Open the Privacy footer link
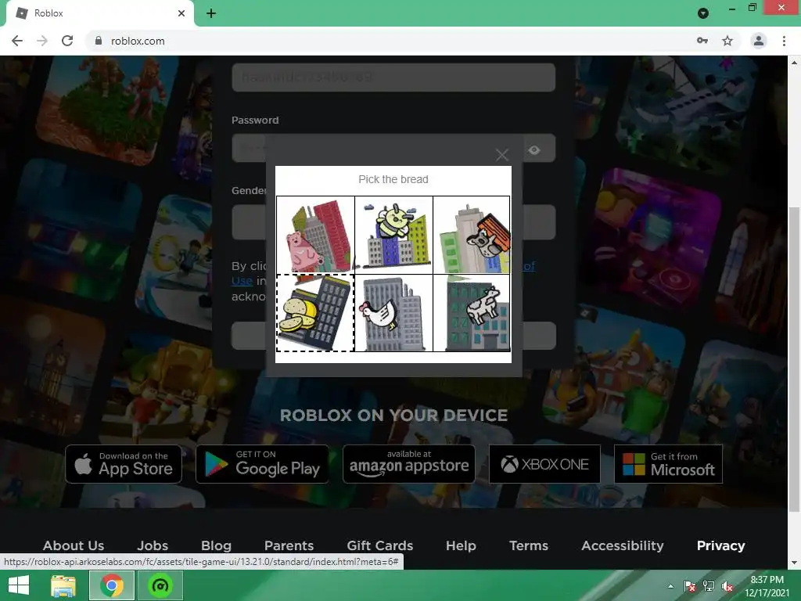 click(x=720, y=545)
